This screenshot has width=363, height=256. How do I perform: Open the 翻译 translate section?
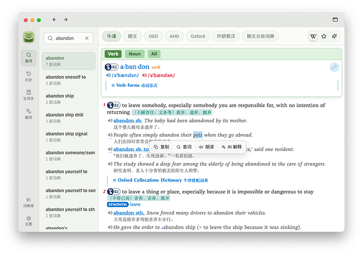[x=28, y=114]
